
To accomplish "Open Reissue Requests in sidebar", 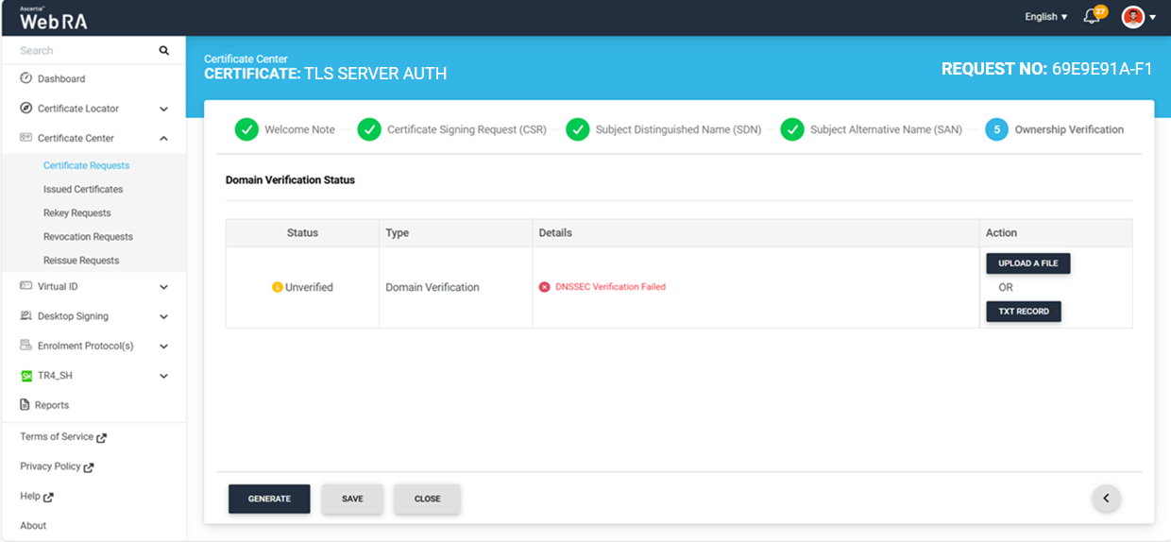I will [x=81, y=260].
